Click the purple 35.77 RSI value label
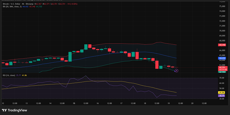 click(222, 96)
